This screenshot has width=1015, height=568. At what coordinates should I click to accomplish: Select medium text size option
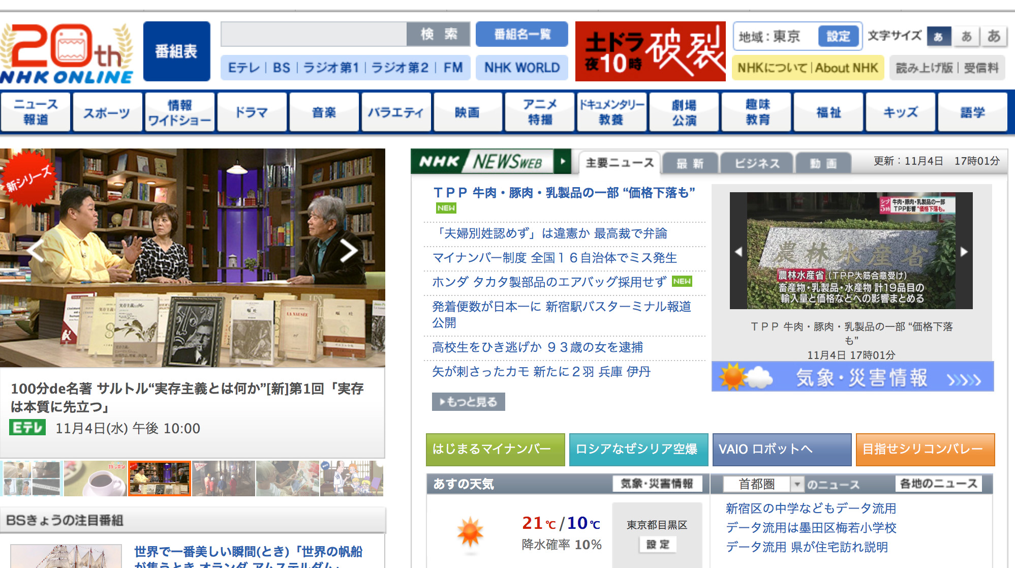[x=966, y=37]
